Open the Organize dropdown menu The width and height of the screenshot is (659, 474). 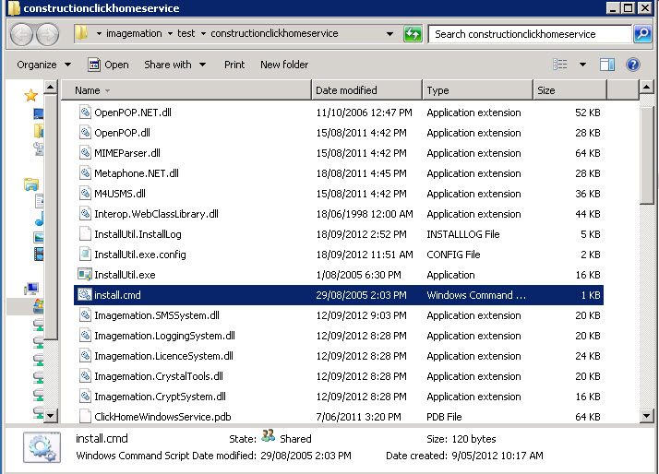[x=43, y=65]
